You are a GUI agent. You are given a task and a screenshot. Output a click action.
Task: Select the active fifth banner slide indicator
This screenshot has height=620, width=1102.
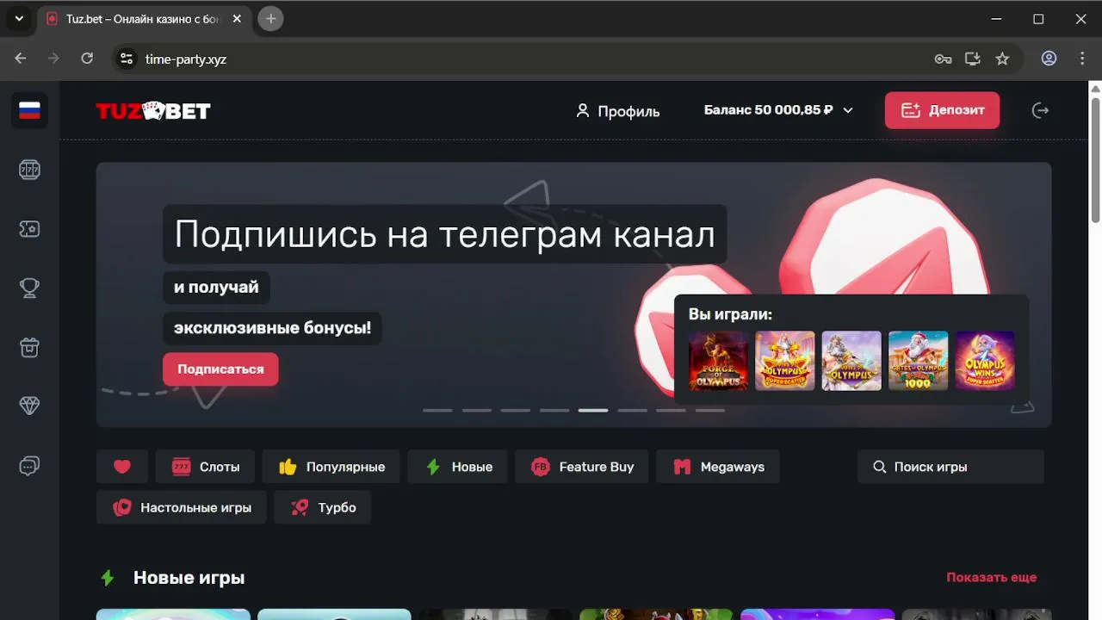tap(593, 411)
